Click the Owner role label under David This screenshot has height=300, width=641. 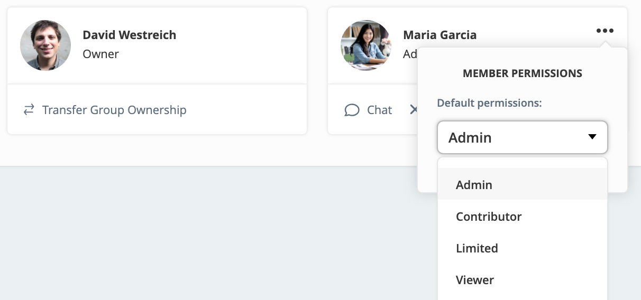(101, 54)
